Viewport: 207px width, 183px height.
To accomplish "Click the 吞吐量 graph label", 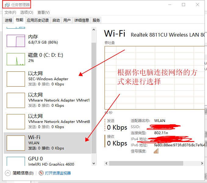I will (109, 43).
